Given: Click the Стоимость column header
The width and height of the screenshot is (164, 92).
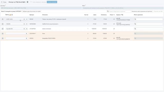Looking at the screenshot, I should click(104, 15).
